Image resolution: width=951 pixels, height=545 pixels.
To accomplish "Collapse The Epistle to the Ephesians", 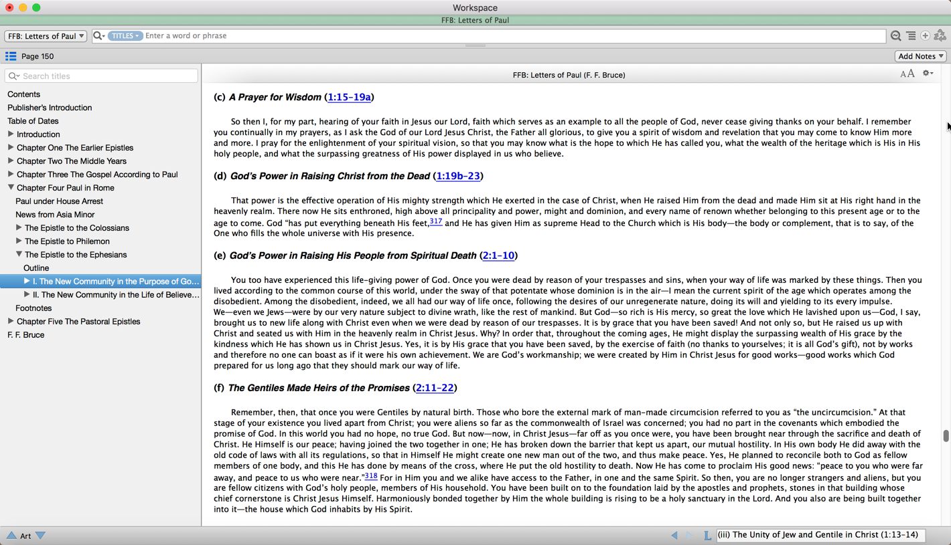I will coord(19,255).
